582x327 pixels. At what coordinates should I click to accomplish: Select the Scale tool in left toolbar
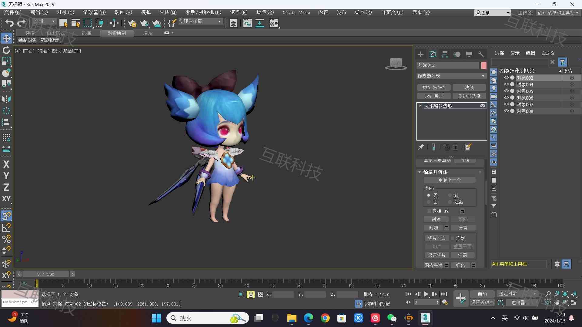tap(6, 61)
